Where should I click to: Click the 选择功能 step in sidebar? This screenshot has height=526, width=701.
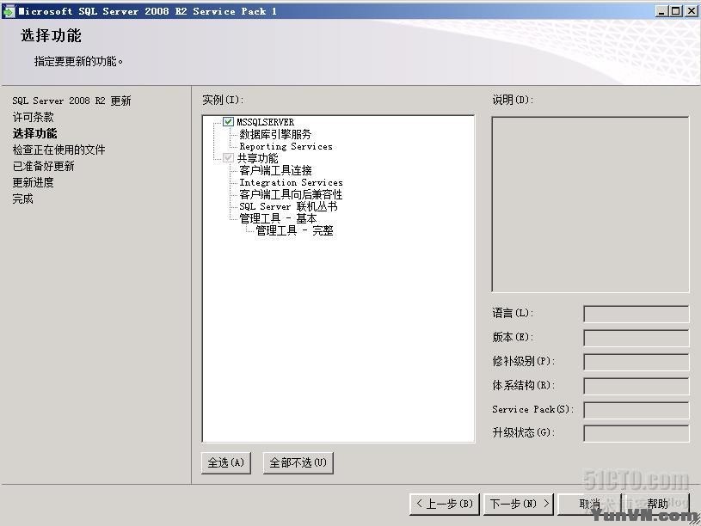[35, 133]
